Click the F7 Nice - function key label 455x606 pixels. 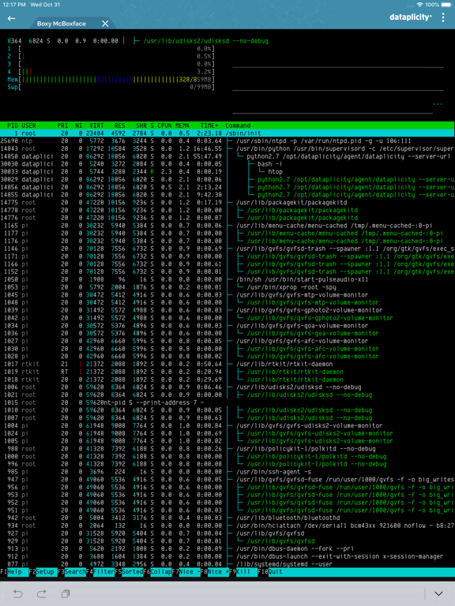pyautogui.click(x=186, y=571)
